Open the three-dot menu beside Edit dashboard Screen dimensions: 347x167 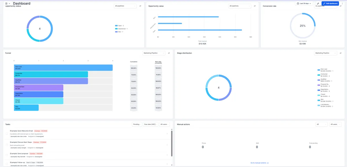(342, 3)
